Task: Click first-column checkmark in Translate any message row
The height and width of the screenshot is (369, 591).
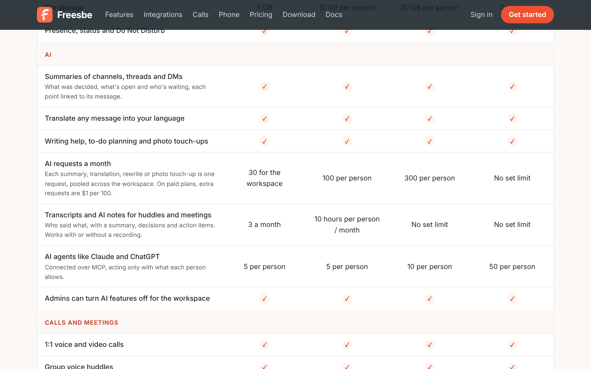Action: click(264, 119)
